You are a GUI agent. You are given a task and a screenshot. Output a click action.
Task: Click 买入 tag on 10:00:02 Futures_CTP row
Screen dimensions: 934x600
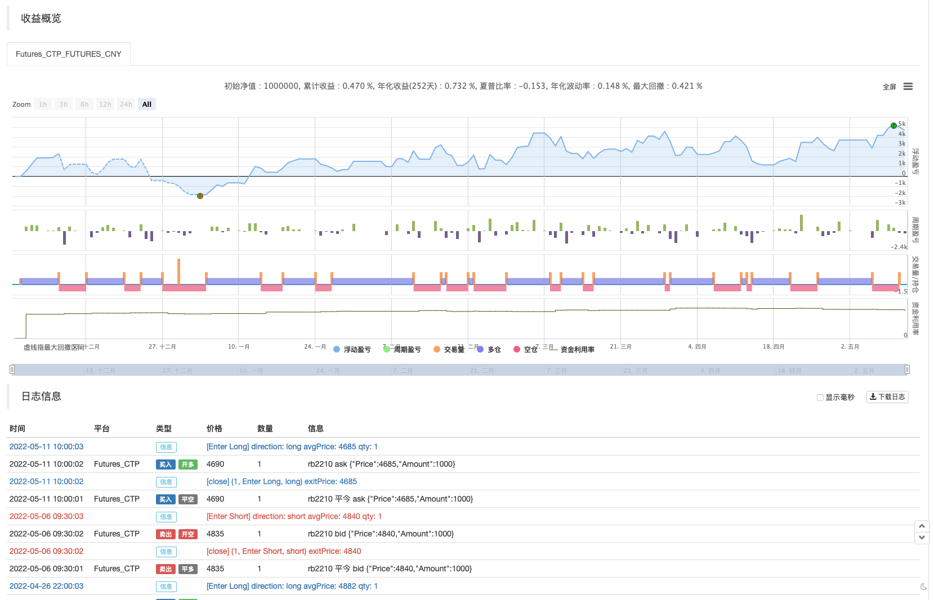click(x=166, y=464)
